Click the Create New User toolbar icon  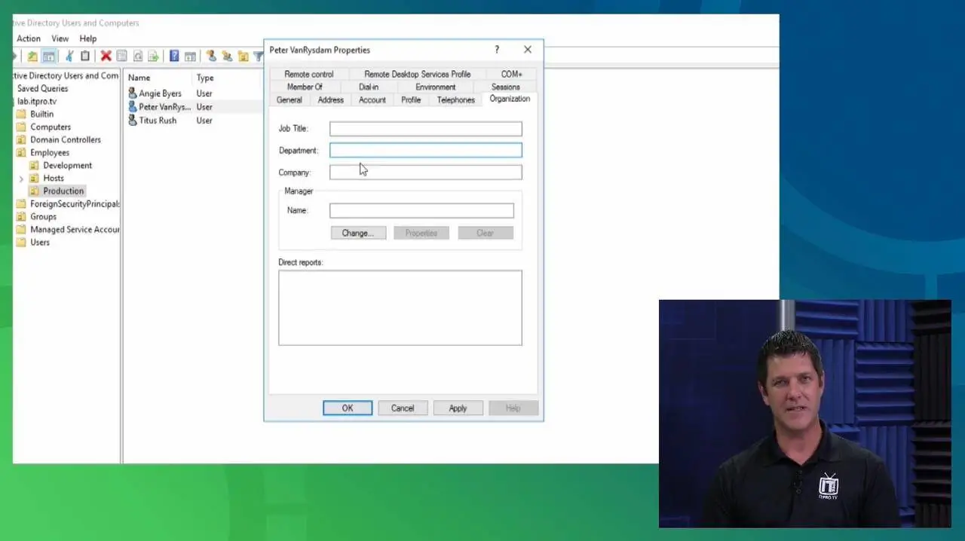(211, 57)
